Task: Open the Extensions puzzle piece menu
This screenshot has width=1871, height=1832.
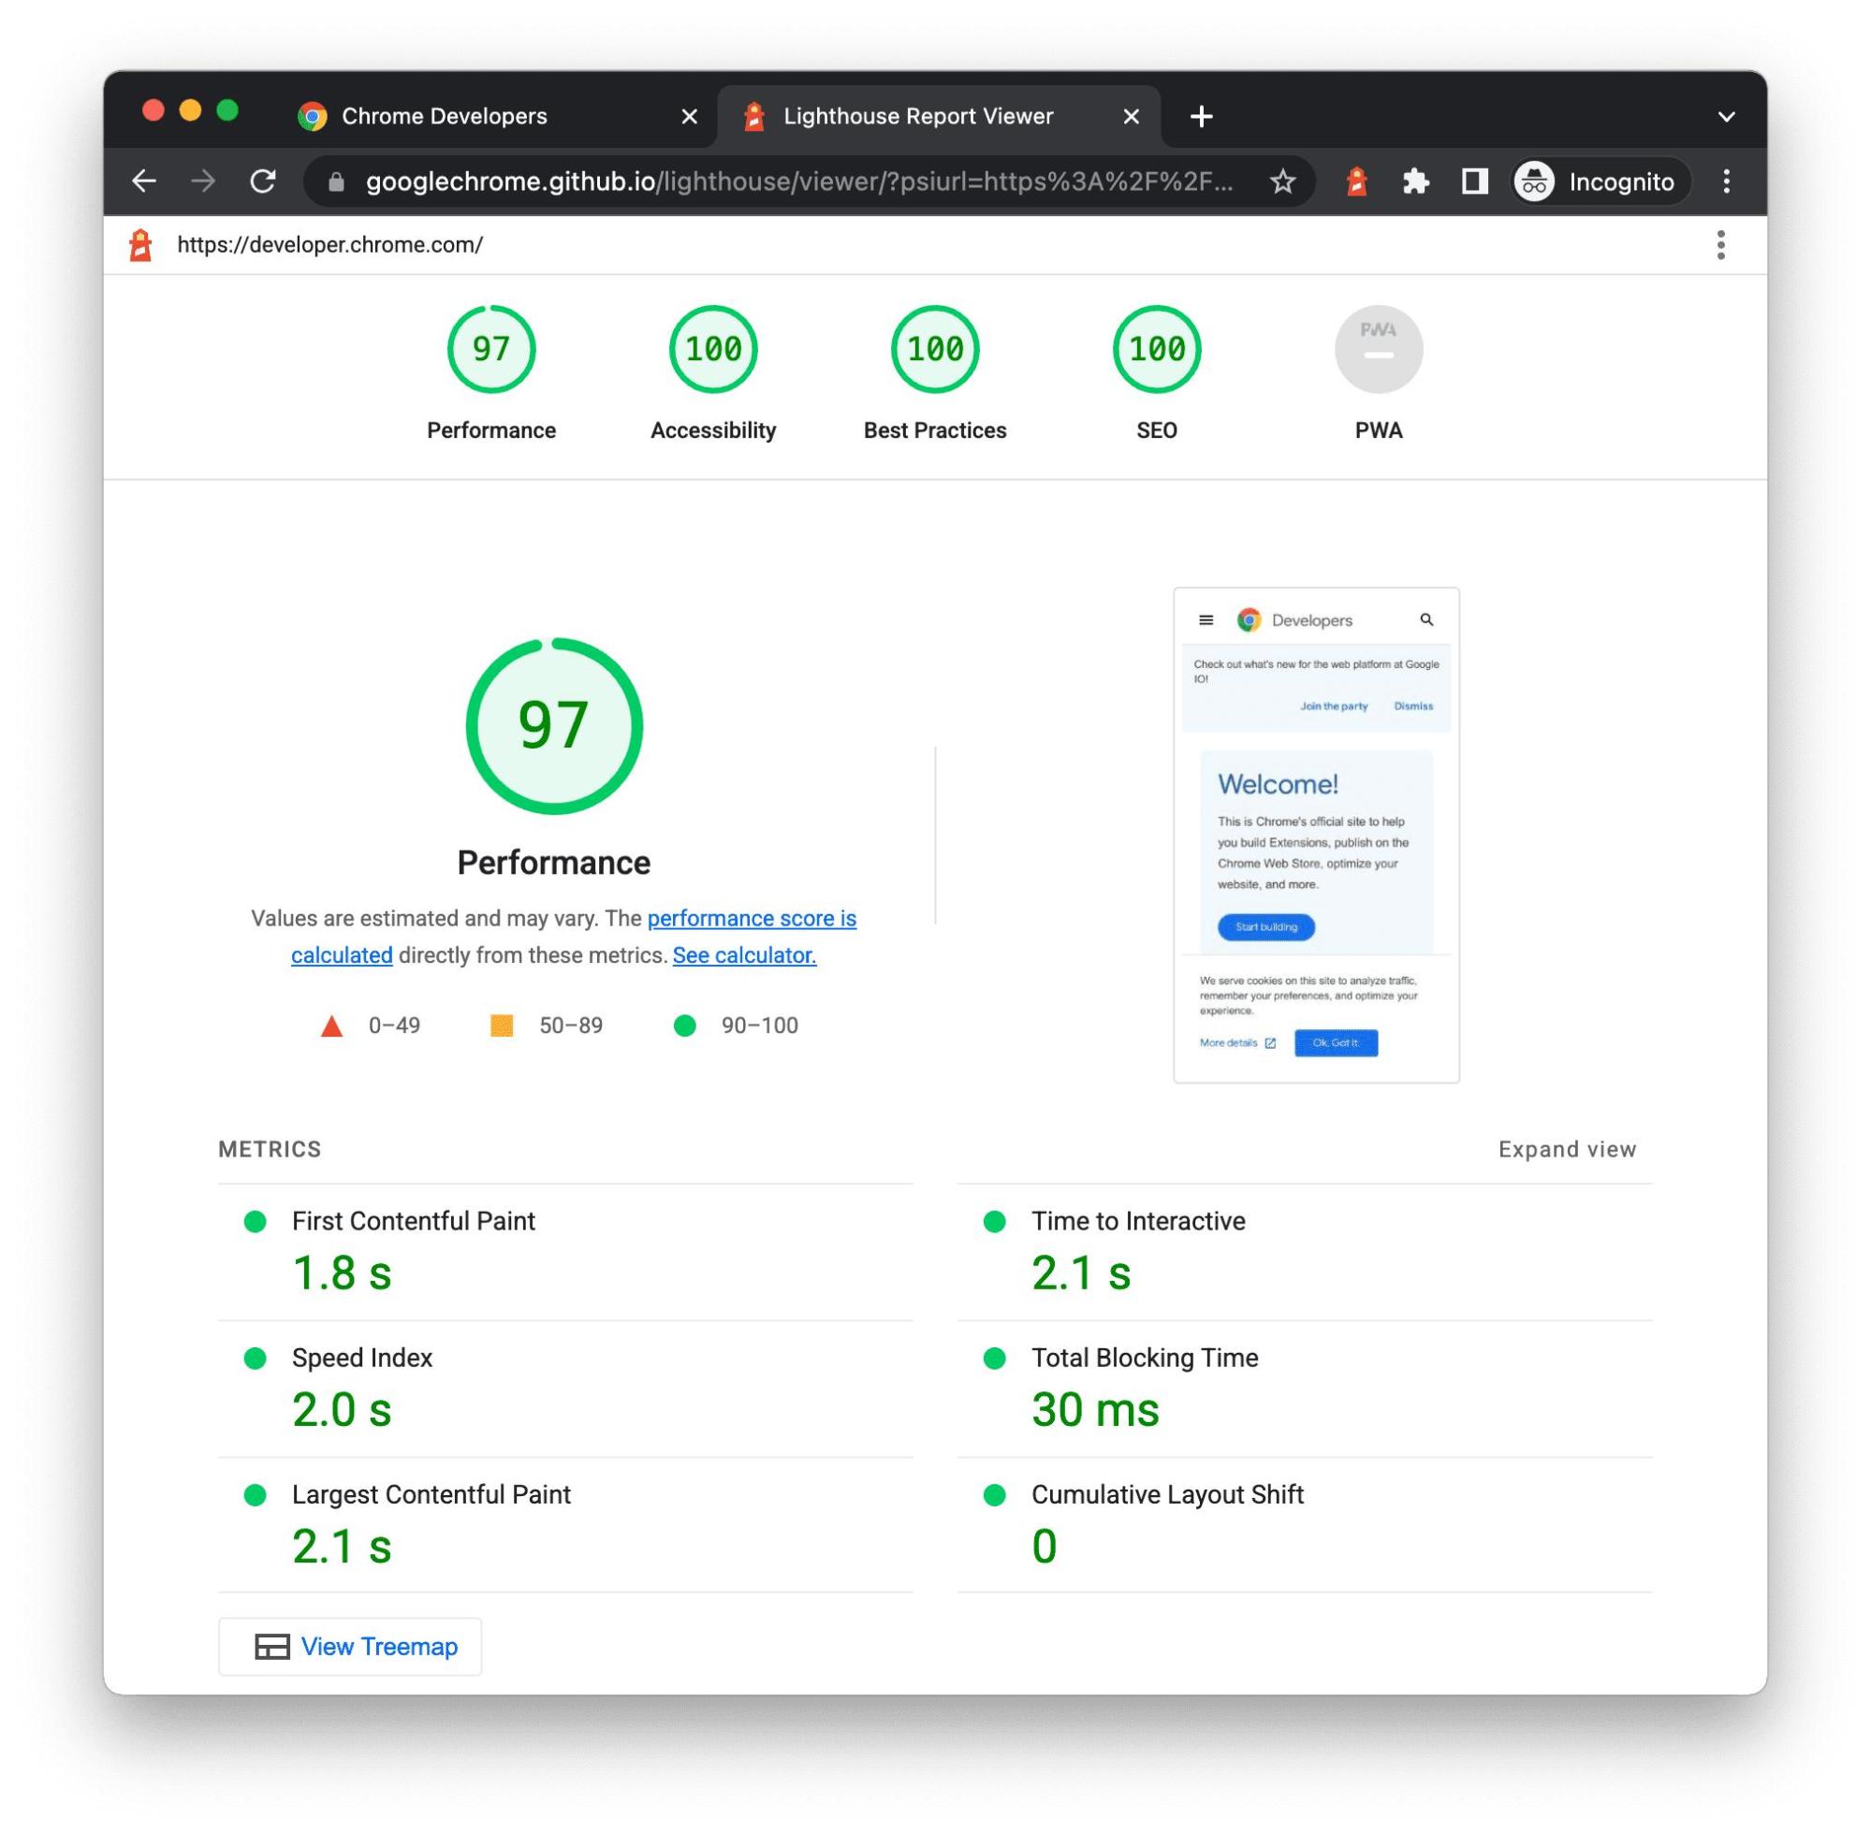Action: click(1415, 182)
